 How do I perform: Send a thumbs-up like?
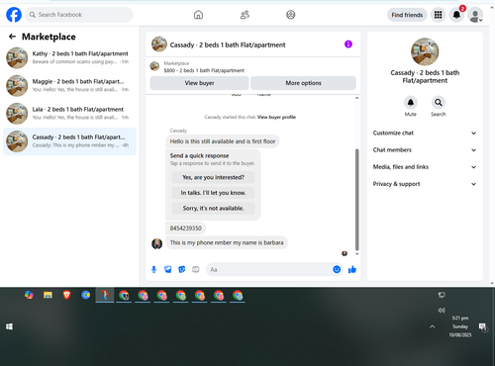(352, 270)
